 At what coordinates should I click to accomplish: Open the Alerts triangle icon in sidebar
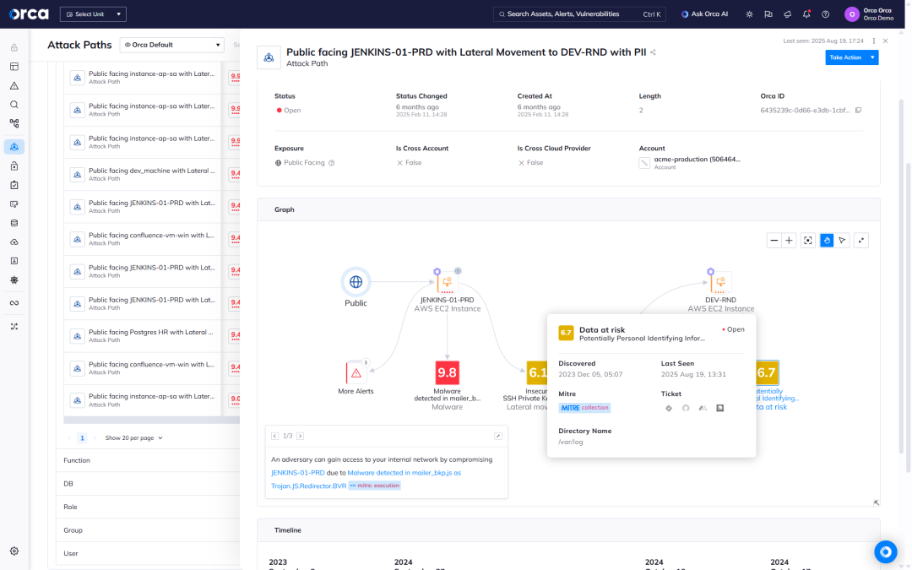click(x=14, y=85)
